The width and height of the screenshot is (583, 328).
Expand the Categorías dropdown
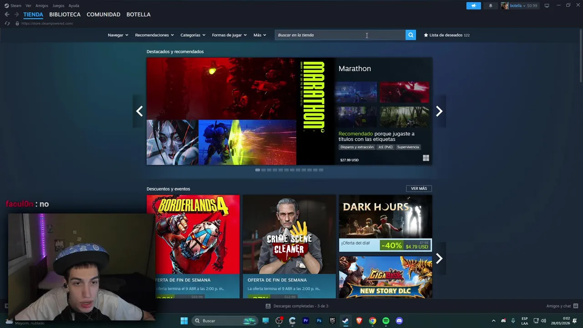(193, 35)
